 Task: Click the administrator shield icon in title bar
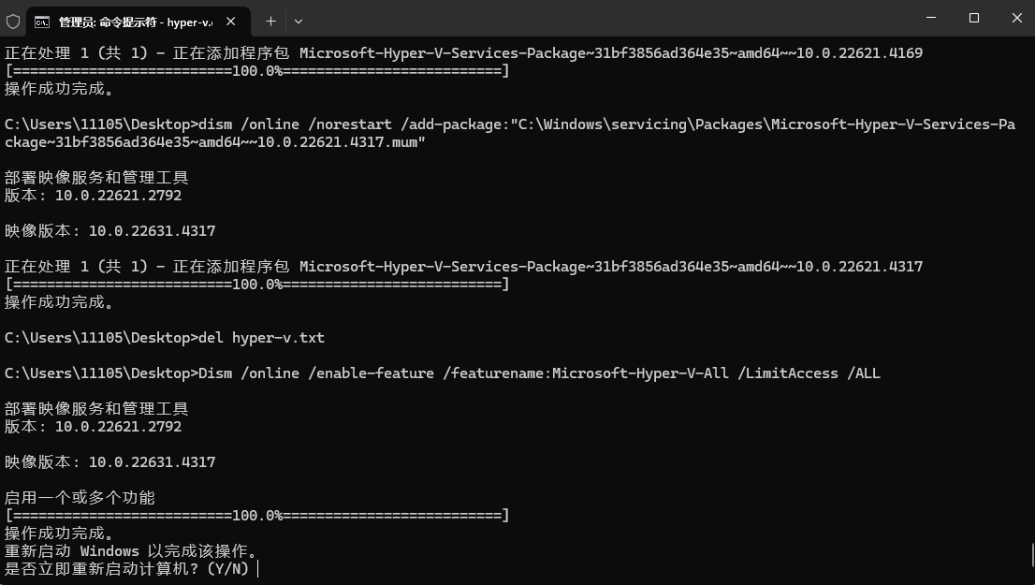pyautogui.click(x=13, y=22)
